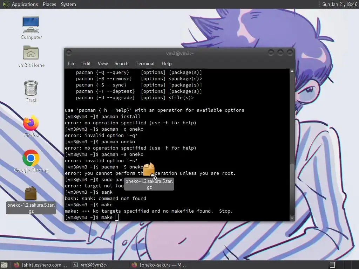Click the 'make' command prompt line
The image size is (359, 269).
92,217
